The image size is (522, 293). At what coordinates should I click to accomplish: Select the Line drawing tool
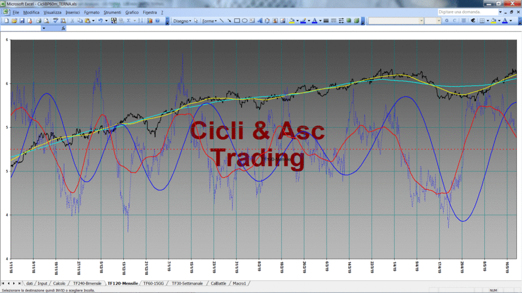[x=222, y=20]
